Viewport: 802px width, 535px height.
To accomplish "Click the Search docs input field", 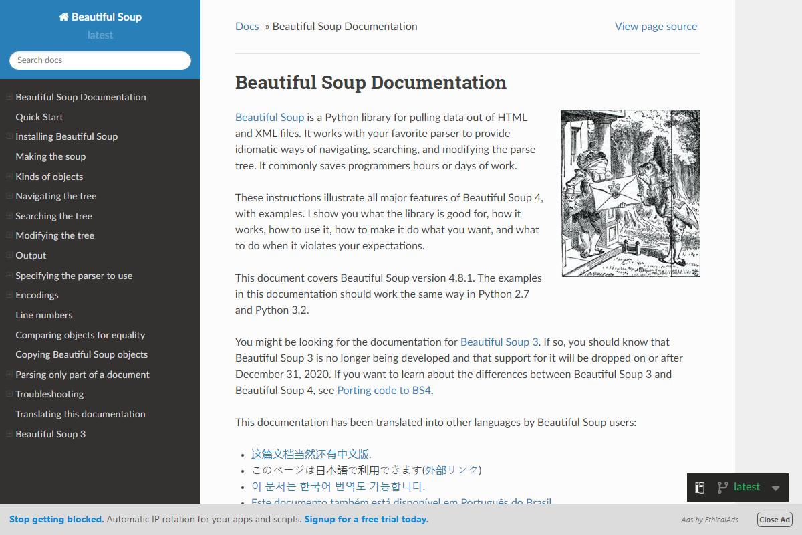I will coord(100,60).
